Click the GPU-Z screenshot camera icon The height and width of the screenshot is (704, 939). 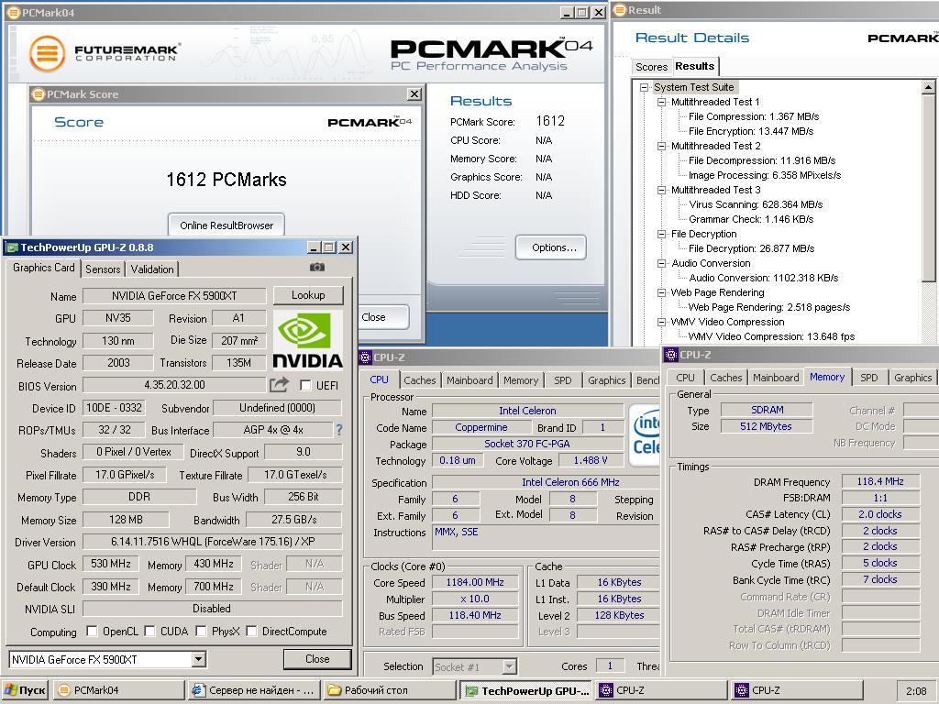(316, 267)
